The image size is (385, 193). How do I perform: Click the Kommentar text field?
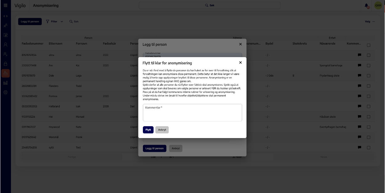pos(192,112)
